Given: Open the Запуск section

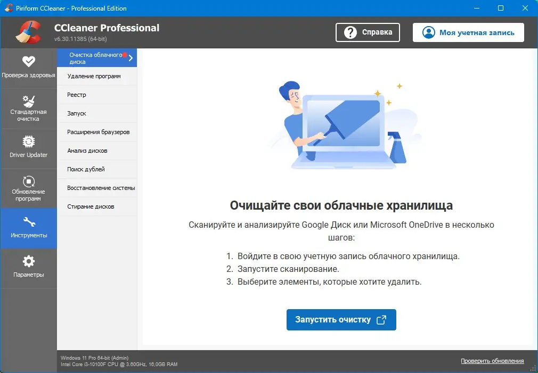Looking at the screenshot, I should click(x=77, y=113).
